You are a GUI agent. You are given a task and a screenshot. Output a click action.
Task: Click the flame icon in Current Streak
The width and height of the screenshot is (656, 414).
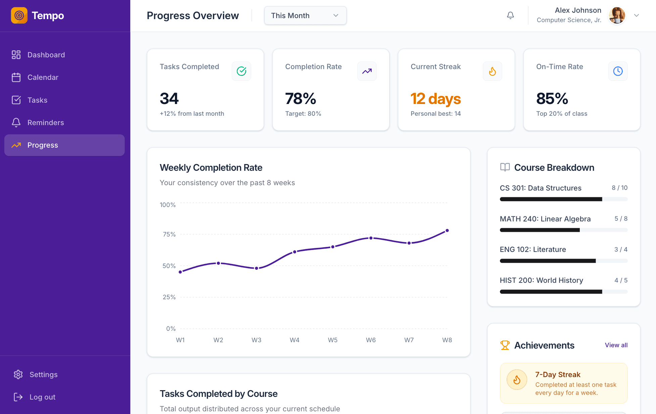[492, 71]
